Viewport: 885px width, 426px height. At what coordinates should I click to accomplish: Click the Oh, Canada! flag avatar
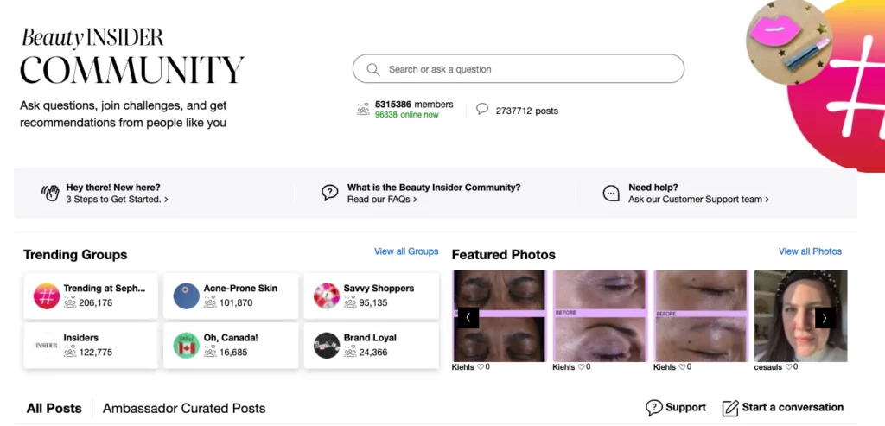[187, 346]
